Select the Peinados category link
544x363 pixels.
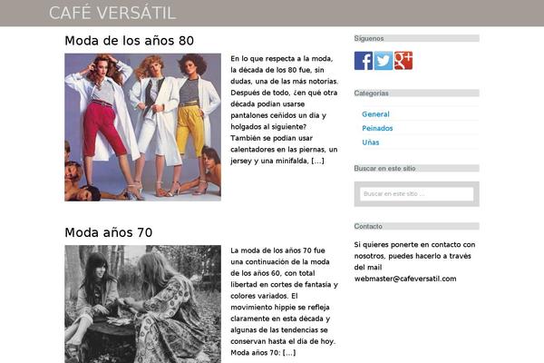(x=377, y=128)
